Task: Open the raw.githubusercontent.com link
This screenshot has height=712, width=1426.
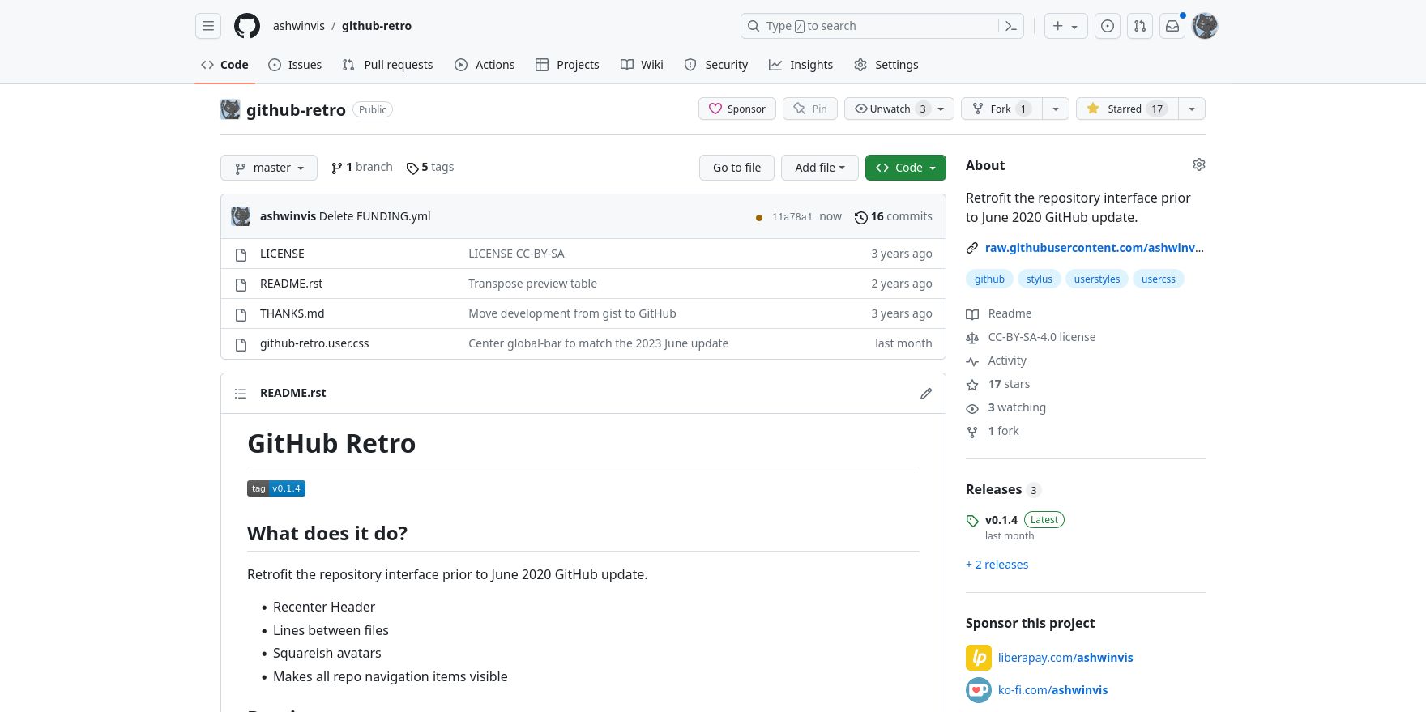Action: tap(1094, 248)
